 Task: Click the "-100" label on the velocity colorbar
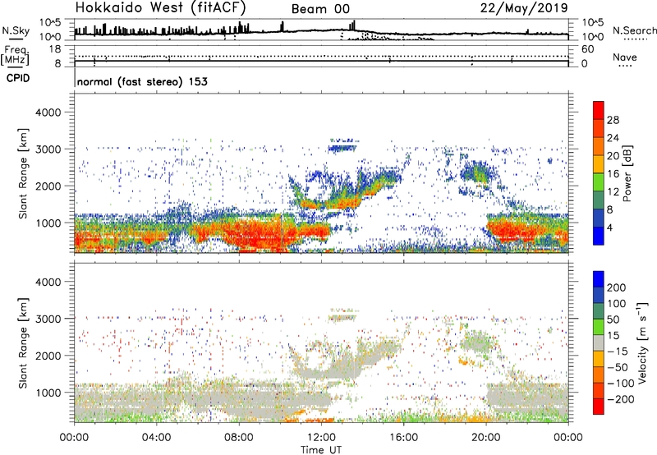click(x=620, y=384)
